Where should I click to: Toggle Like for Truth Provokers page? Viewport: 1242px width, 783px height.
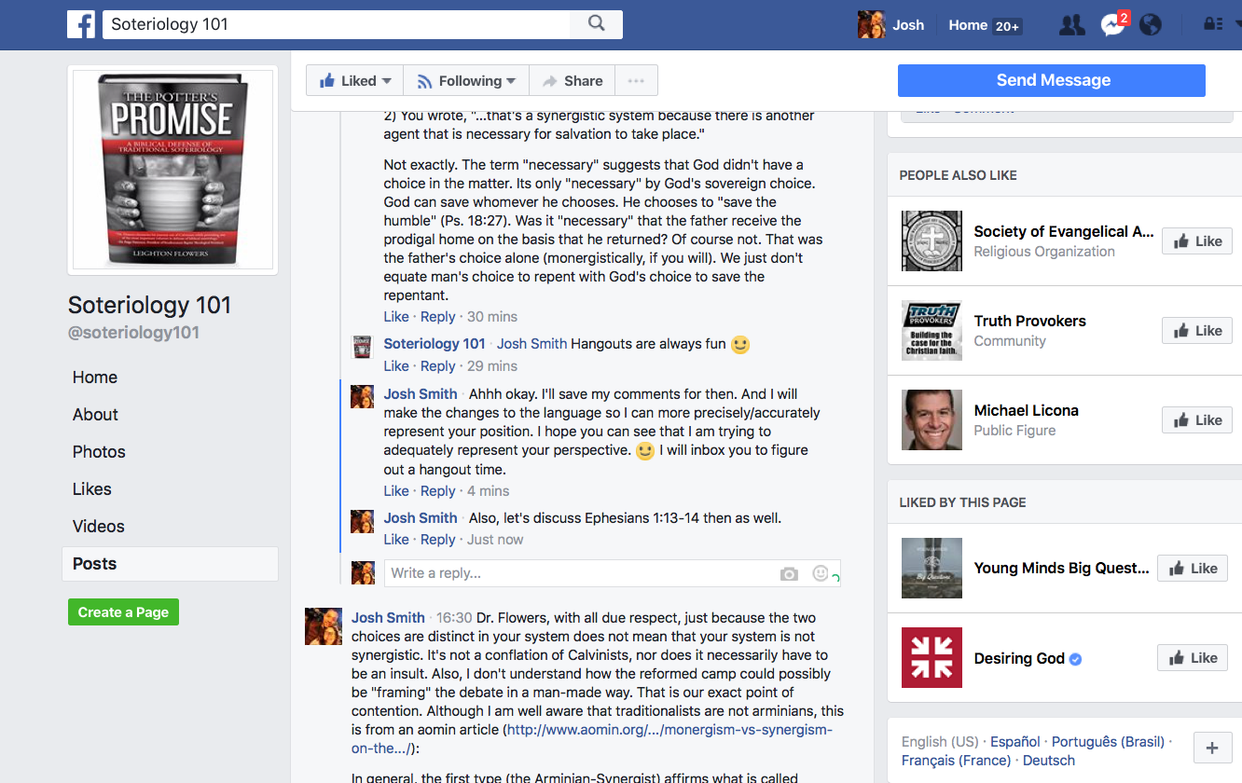pyautogui.click(x=1197, y=331)
